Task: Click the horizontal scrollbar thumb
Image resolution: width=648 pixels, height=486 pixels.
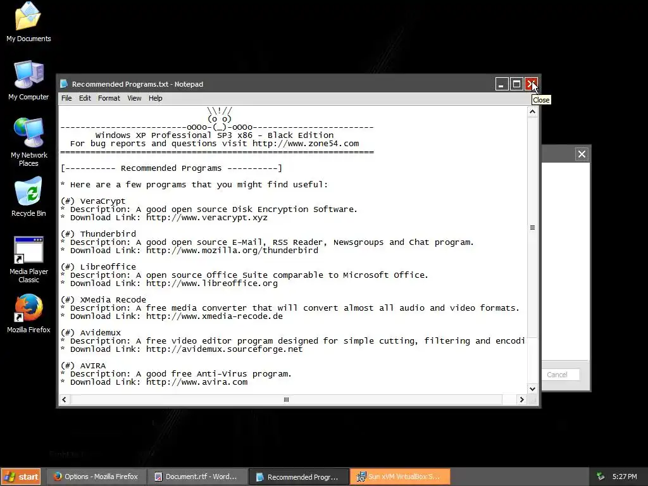Action: [286, 400]
